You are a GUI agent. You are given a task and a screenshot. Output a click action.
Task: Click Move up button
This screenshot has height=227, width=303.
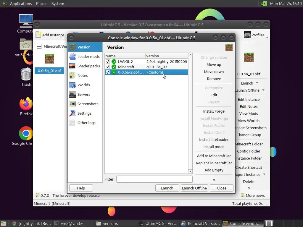[x=214, y=65]
